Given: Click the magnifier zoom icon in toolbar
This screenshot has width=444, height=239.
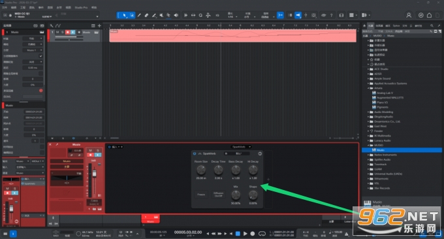Looking at the screenshot, I should (x=200, y=15).
